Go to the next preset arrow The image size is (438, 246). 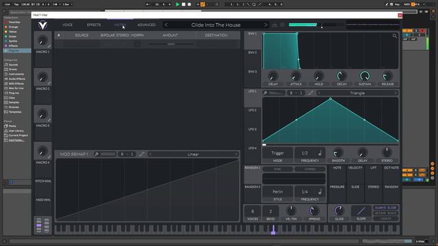pyautogui.click(x=266, y=25)
